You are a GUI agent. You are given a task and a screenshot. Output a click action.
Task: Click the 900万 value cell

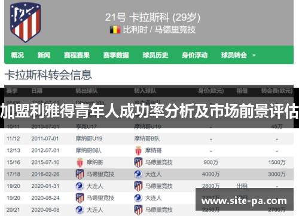point(210,162)
